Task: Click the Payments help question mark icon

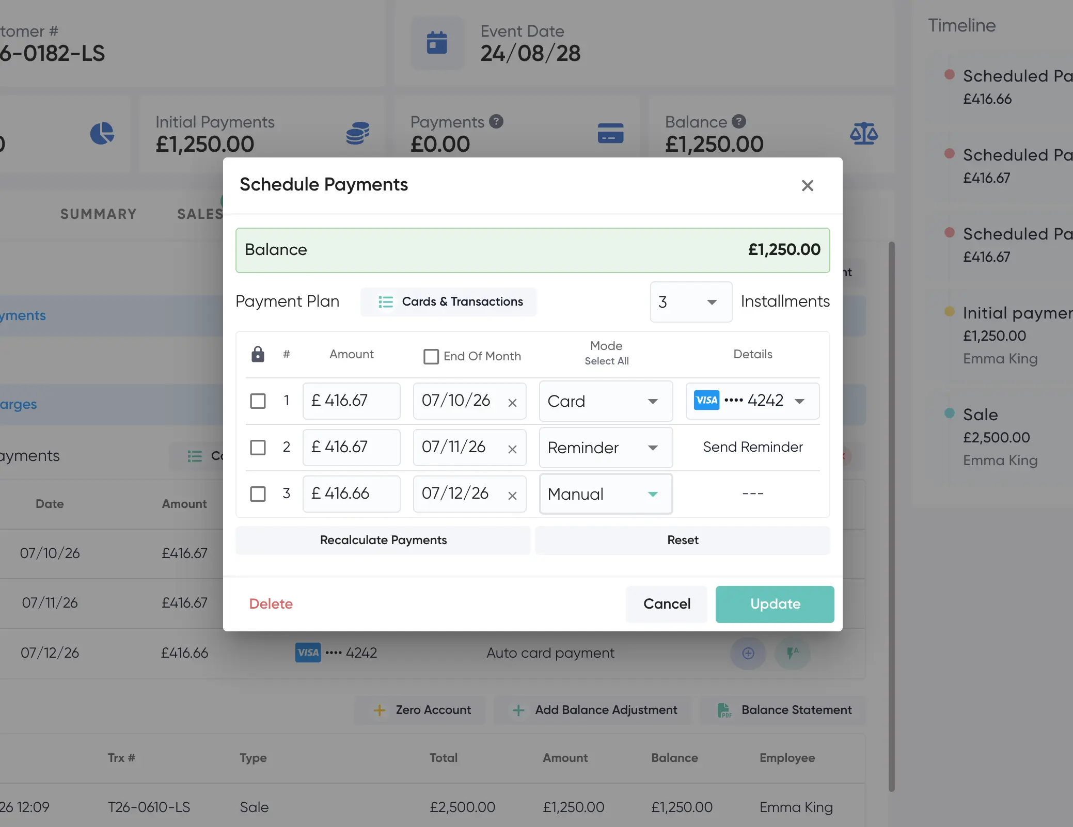Action: (496, 121)
